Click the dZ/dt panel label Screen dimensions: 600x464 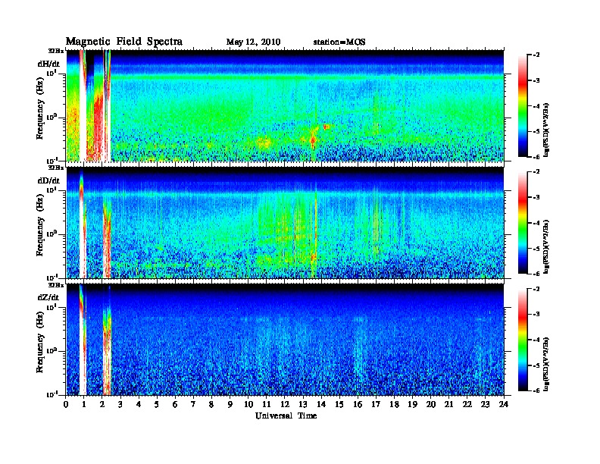tap(48, 297)
